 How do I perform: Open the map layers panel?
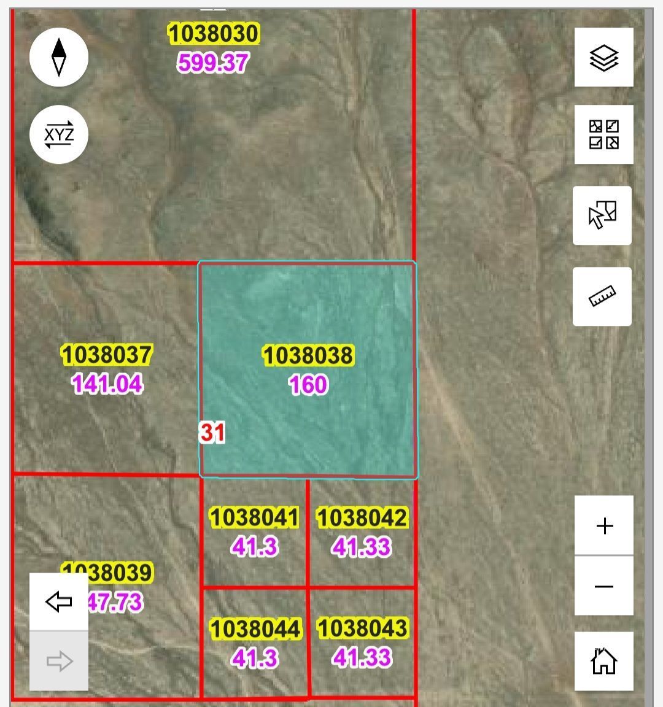tap(603, 58)
